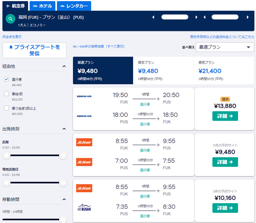This screenshot has width=256, height=223.
Task: Click the Jeju Air logo on 7:00 flight
Action: pos(84,162)
